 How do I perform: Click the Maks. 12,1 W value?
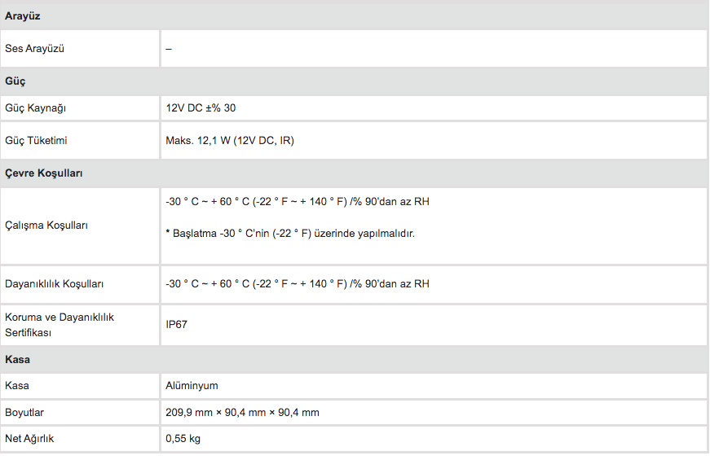pos(230,141)
